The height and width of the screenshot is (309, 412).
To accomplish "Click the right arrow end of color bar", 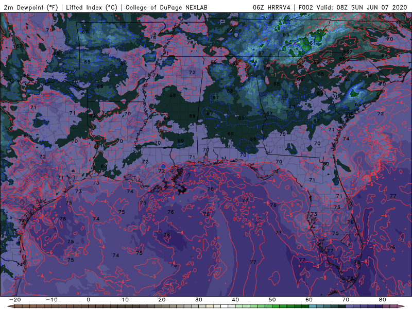I will pos(401,306).
